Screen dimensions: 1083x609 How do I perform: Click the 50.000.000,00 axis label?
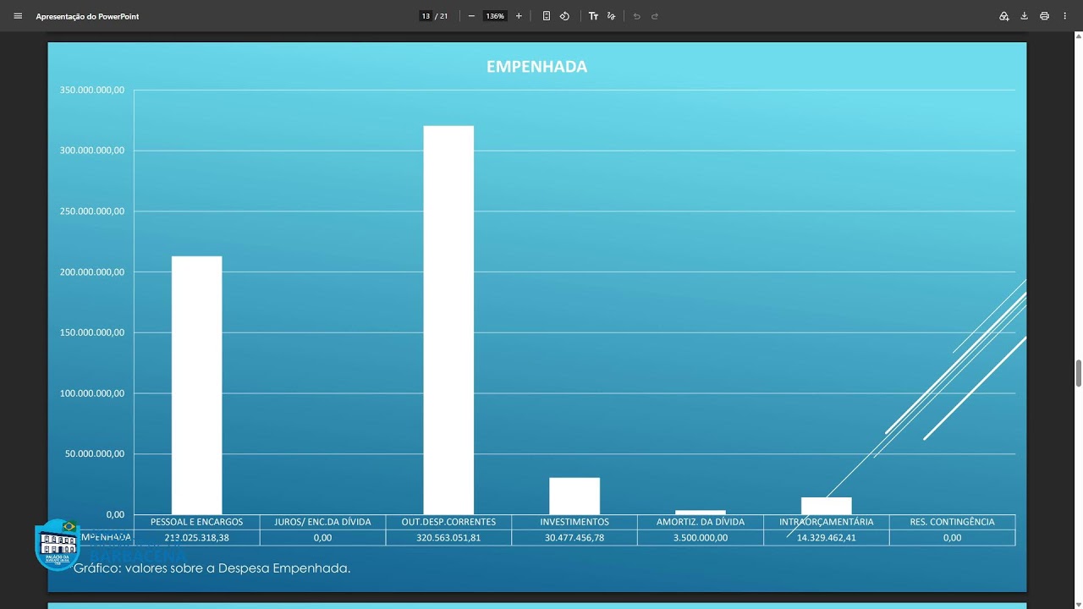95,453
